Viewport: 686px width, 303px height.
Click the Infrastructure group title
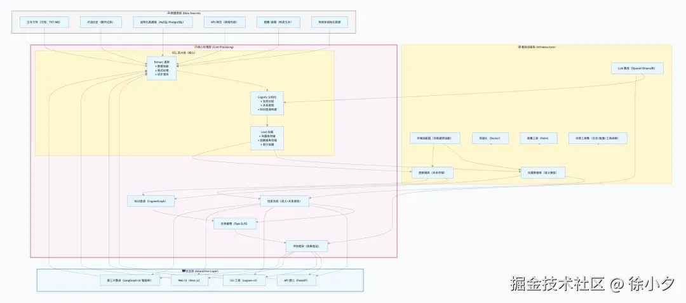536,47
